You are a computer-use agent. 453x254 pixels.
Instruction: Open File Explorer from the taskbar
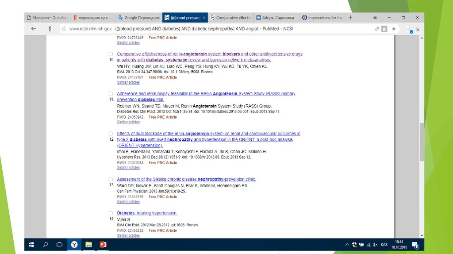click(x=88, y=244)
